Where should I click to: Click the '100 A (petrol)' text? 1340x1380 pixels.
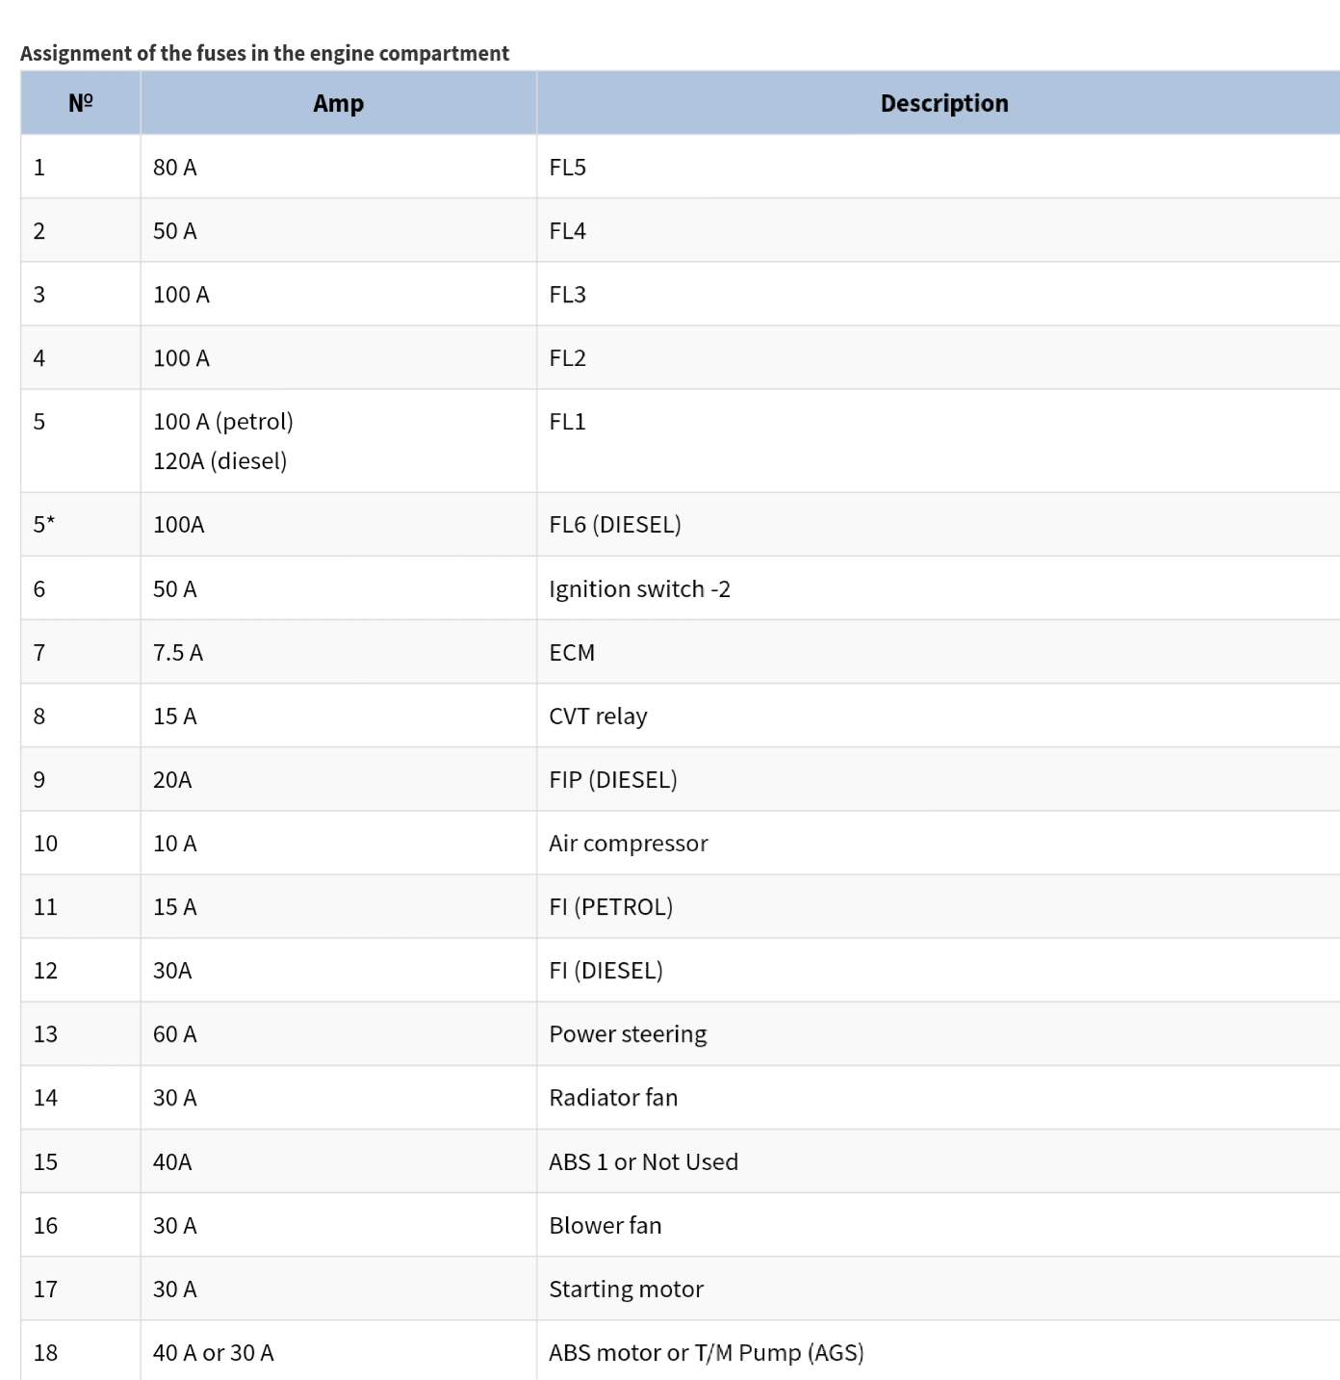click(223, 422)
